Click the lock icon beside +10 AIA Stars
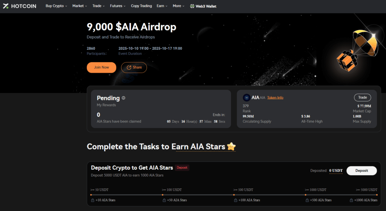Screen dimensions: 386x211 93,200
